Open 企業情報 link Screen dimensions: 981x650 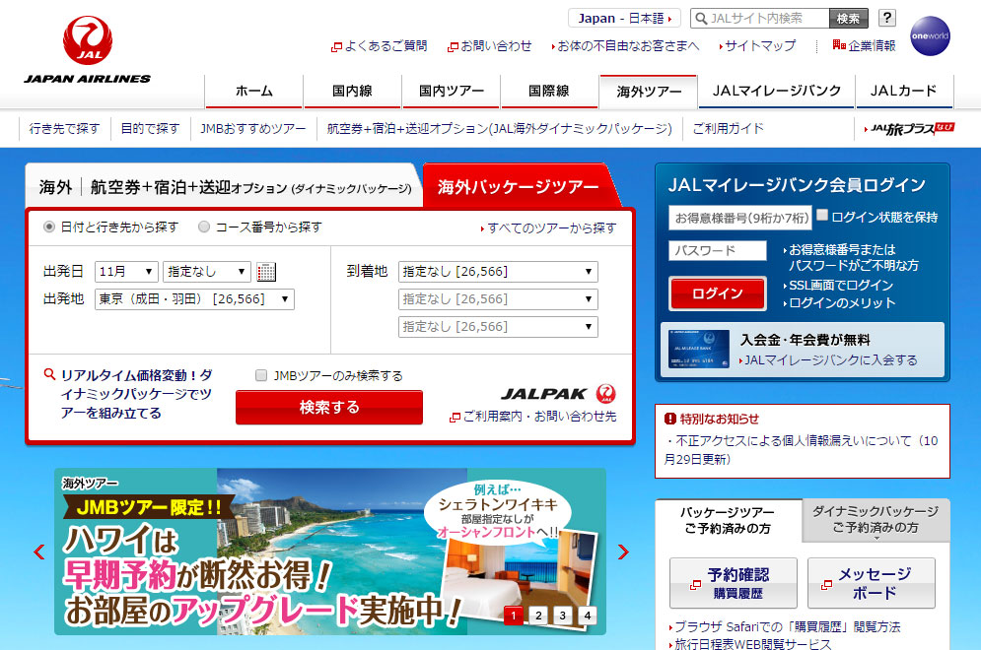point(864,45)
